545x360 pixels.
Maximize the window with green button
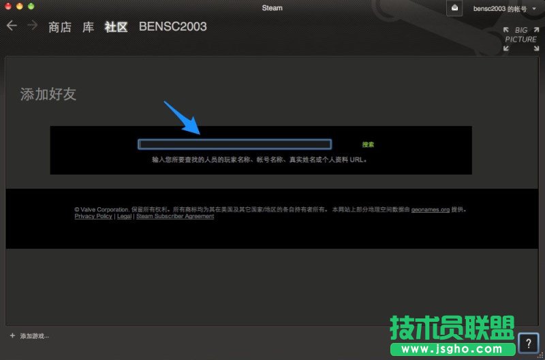(x=31, y=6)
